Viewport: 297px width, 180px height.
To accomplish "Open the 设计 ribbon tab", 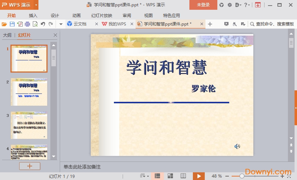I will (x=55, y=15).
